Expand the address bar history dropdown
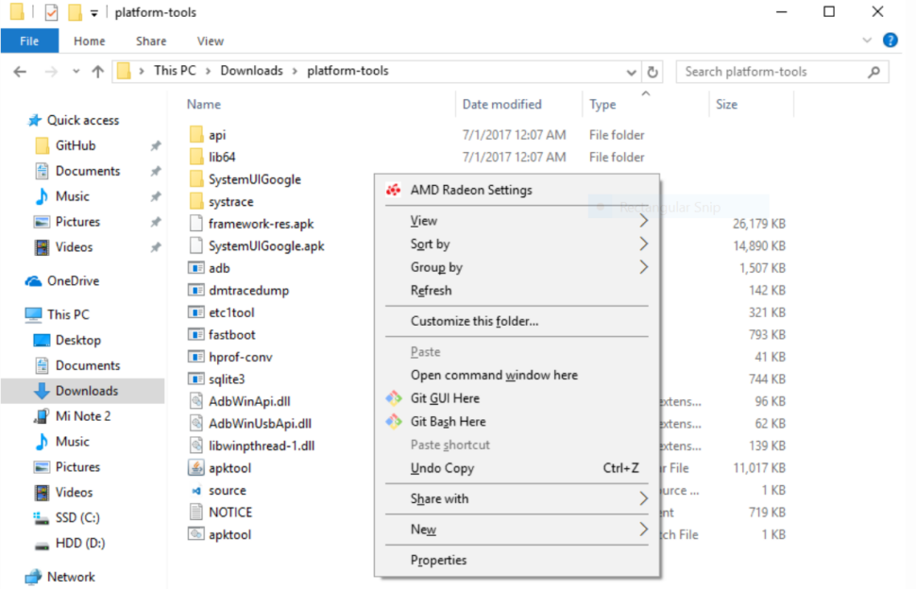Image resolution: width=916 pixels, height=589 pixels. coord(631,72)
